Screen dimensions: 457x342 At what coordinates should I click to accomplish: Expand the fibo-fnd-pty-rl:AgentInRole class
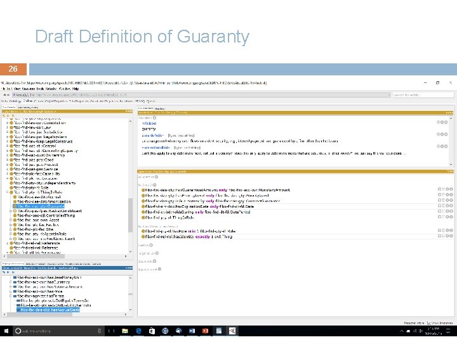coord(11,234)
